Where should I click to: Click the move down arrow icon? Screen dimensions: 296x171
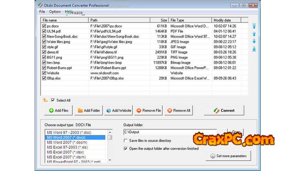click(x=254, y=41)
